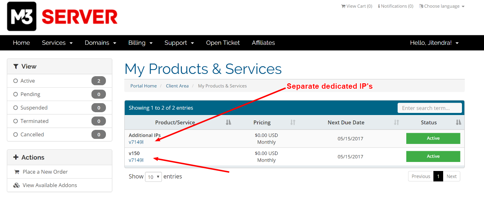
Task: Open the Notifications (0) link
Action: tap(396, 6)
